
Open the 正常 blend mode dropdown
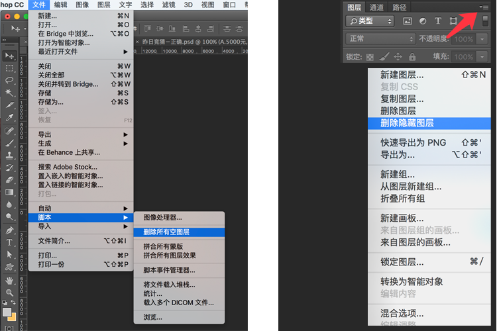click(x=380, y=39)
